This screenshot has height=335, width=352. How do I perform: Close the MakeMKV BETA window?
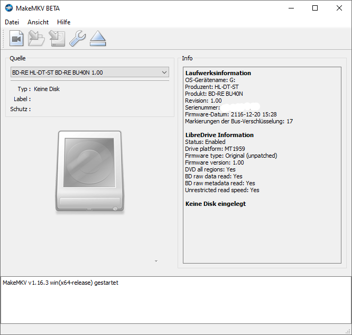click(x=339, y=8)
